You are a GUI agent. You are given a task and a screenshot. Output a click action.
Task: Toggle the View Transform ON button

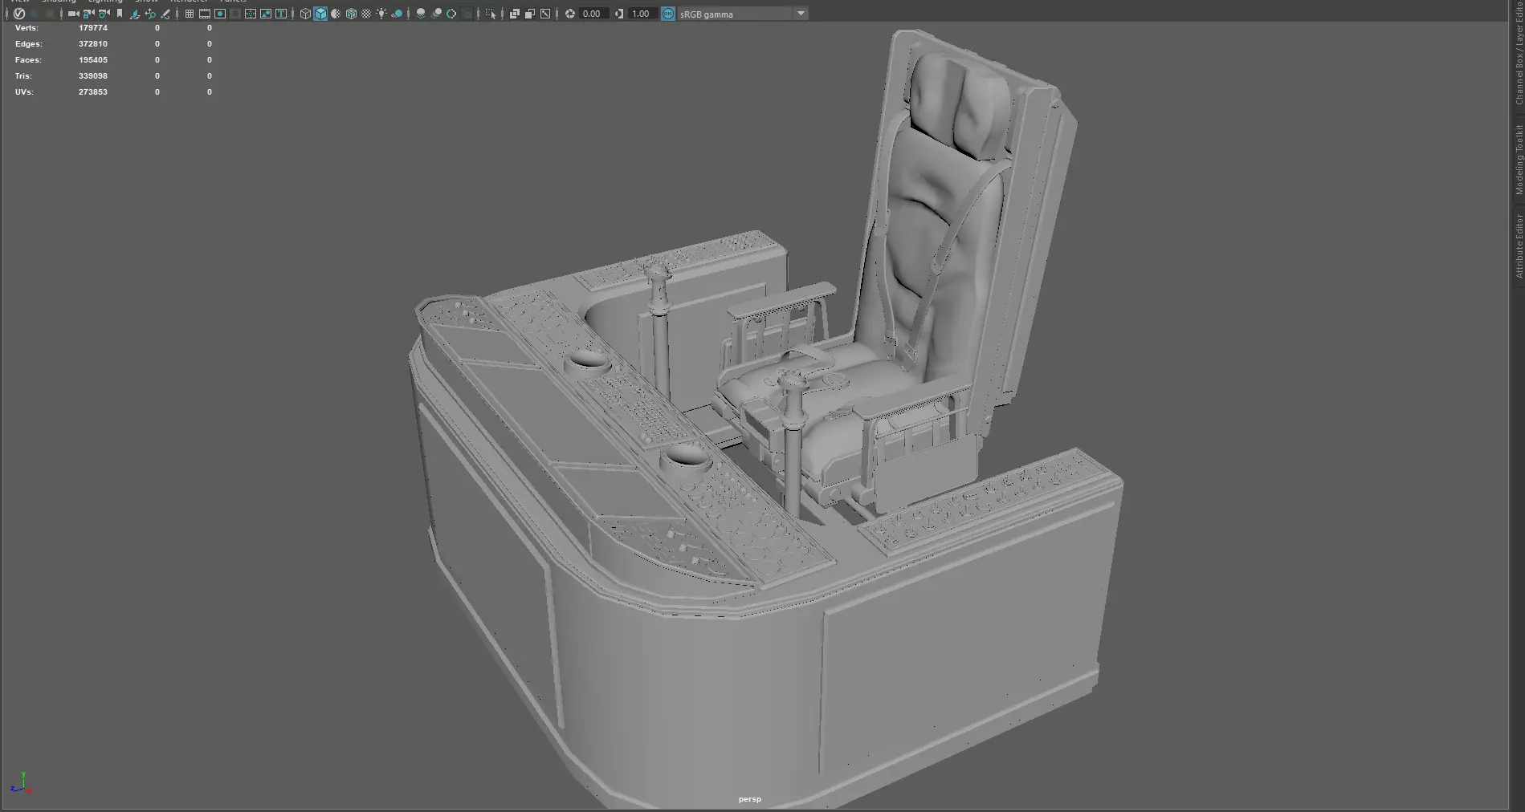(668, 14)
